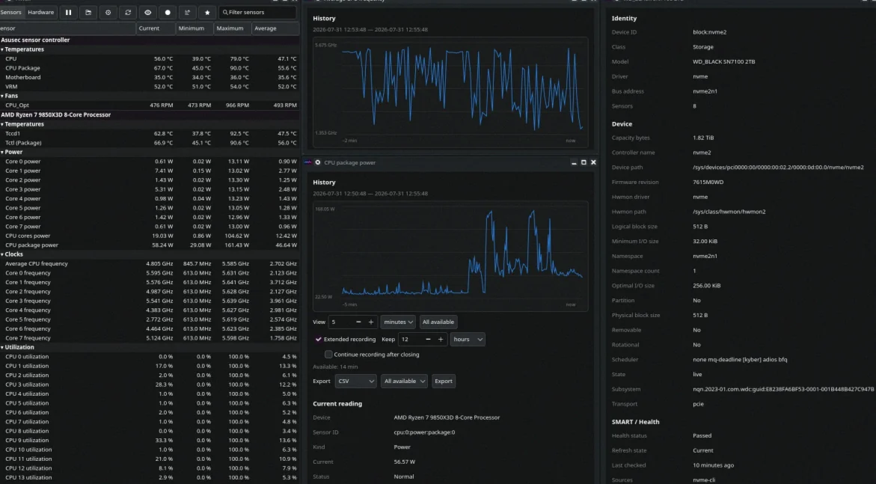
Task: Toggle the Extended recording checkbox
Action: tap(319, 339)
